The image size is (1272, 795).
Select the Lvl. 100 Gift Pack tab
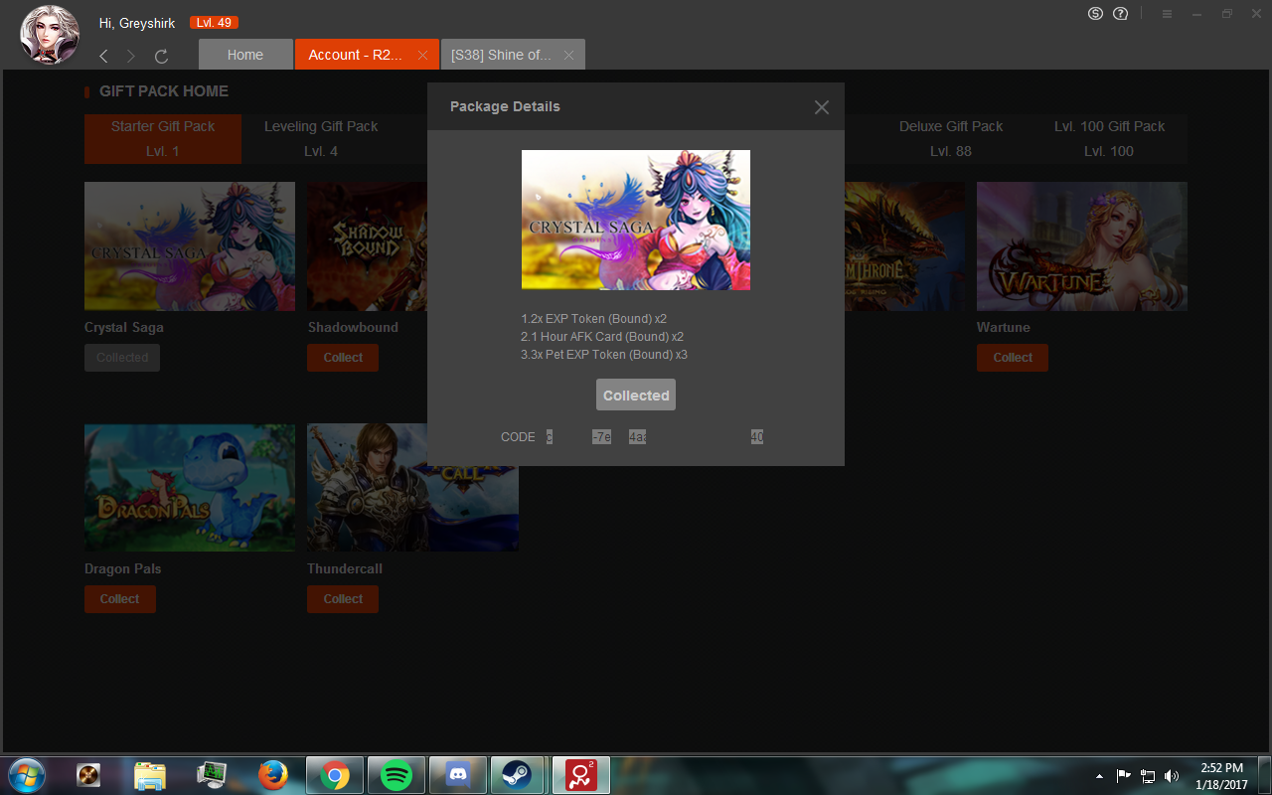(x=1109, y=138)
